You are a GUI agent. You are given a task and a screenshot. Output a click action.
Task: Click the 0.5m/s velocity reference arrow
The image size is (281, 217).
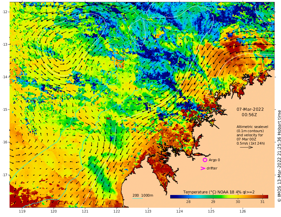(x=247, y=147)
